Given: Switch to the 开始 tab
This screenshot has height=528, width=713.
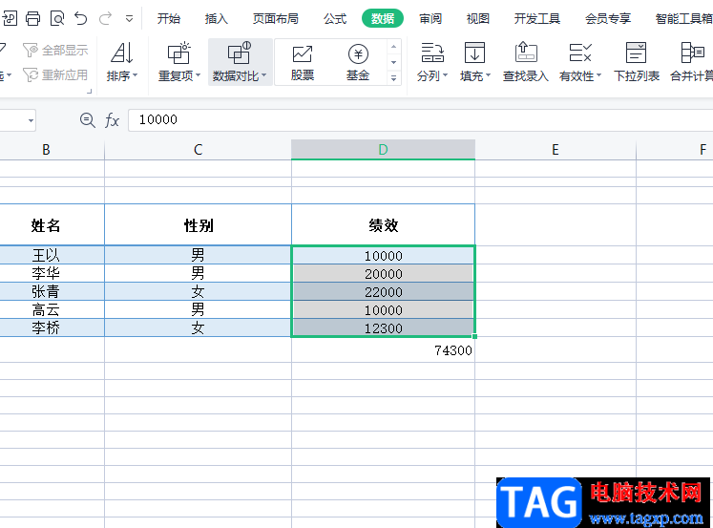Looking at the screenshot, I should coord(169,19).
